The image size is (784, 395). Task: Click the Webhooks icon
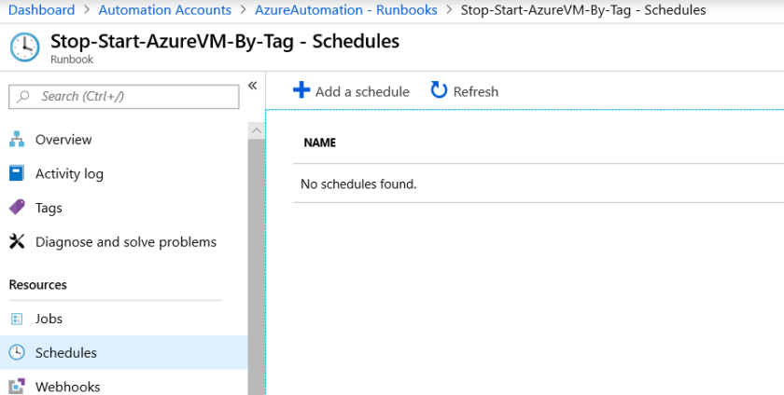coord(17,387)
